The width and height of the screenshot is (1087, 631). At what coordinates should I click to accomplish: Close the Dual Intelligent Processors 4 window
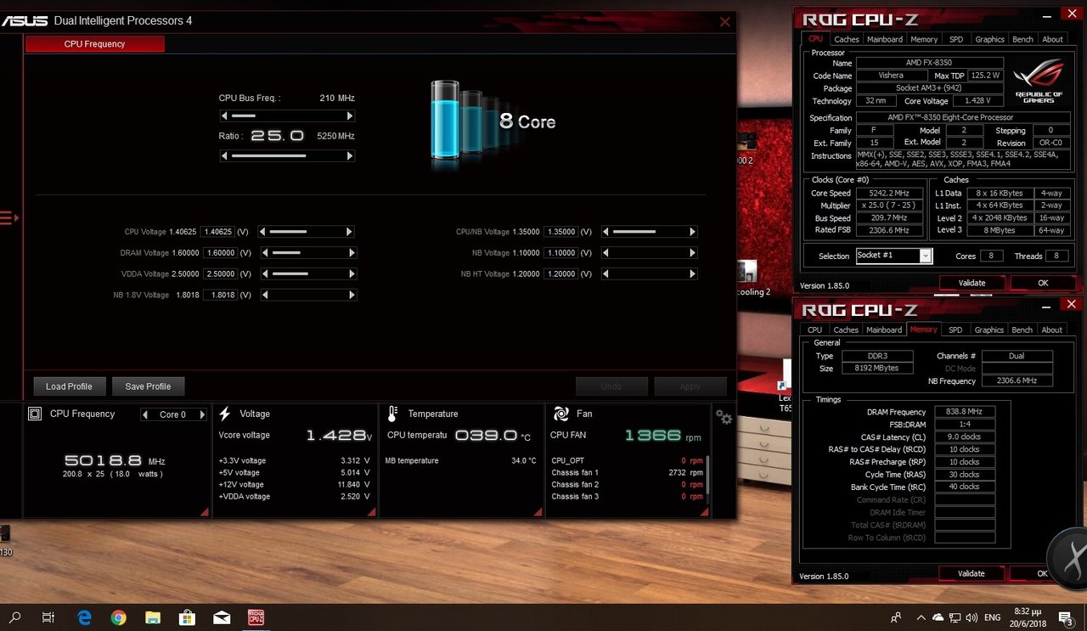tap(724, 22)
